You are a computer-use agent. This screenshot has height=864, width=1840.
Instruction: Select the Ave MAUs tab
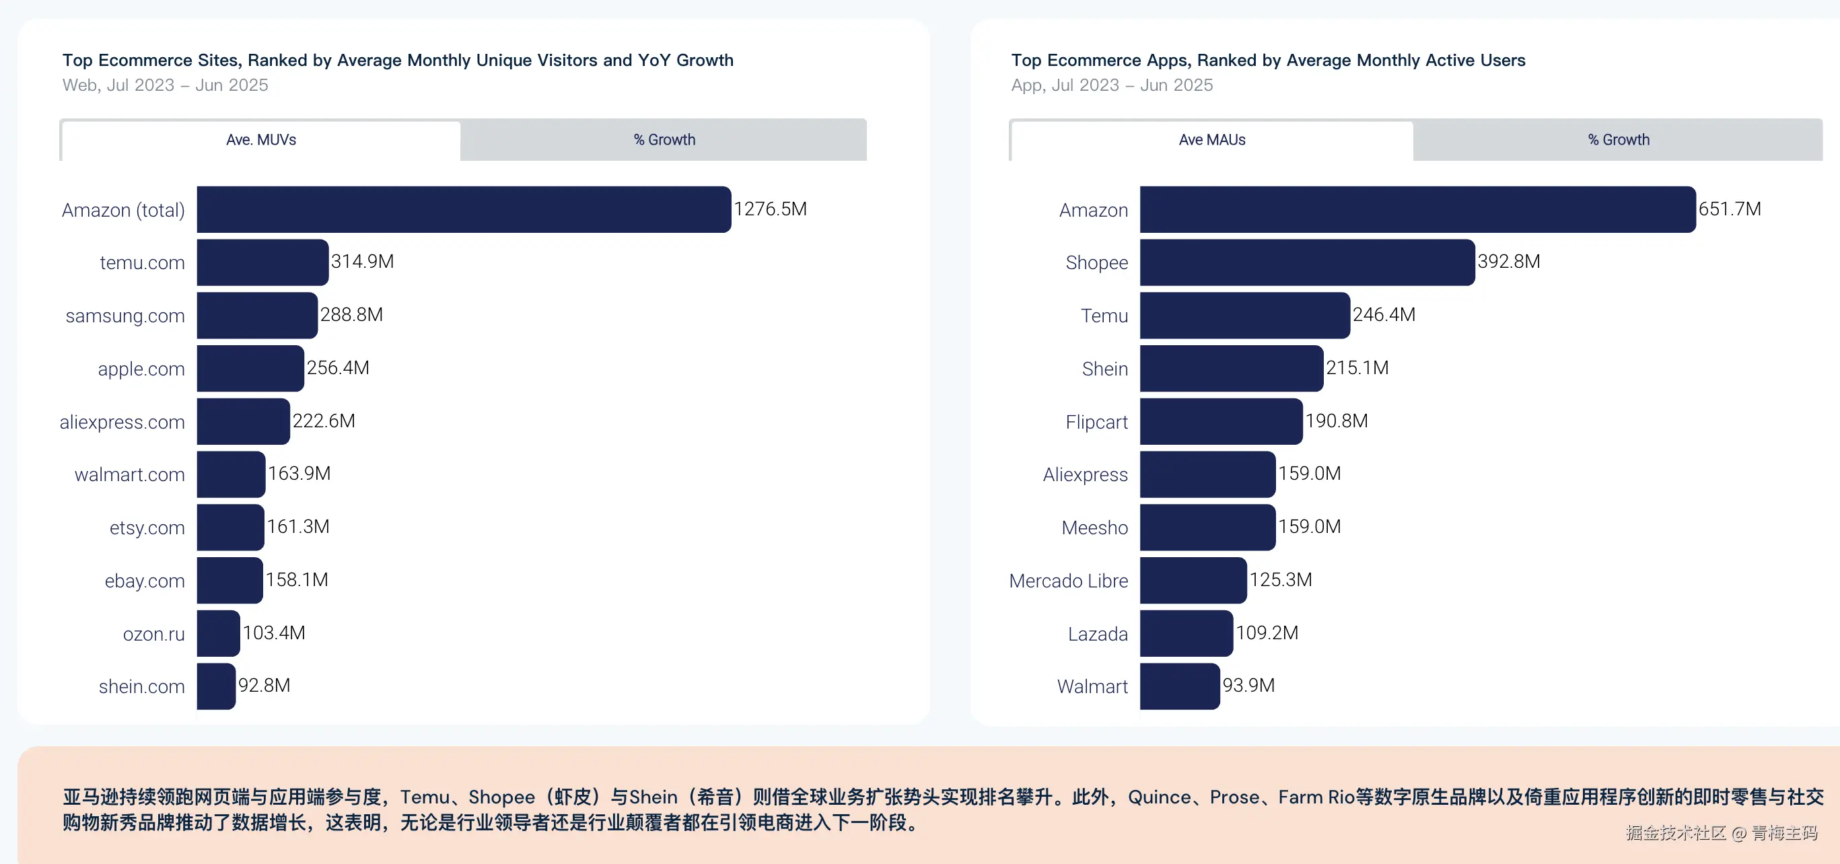[x=1211, y=140]
